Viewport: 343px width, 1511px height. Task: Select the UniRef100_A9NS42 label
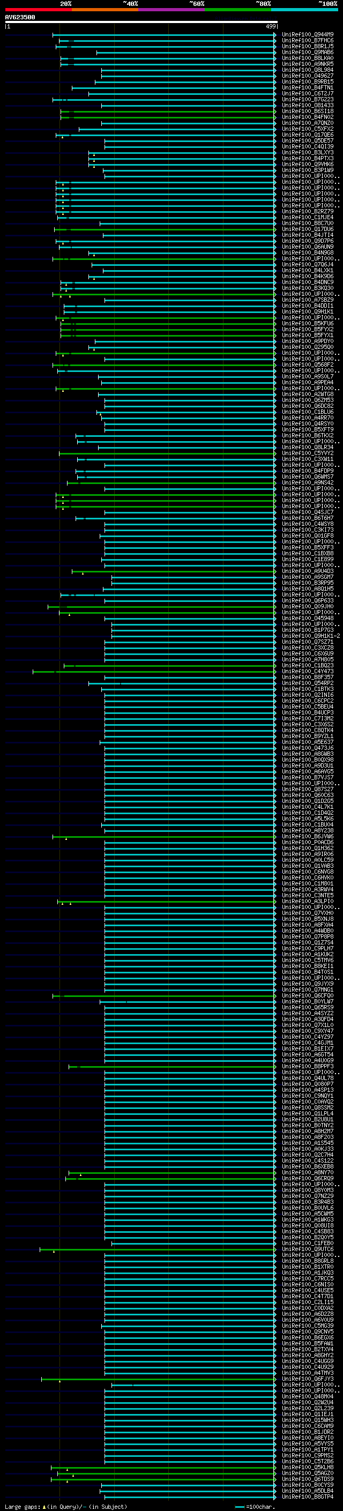[308, 483]
